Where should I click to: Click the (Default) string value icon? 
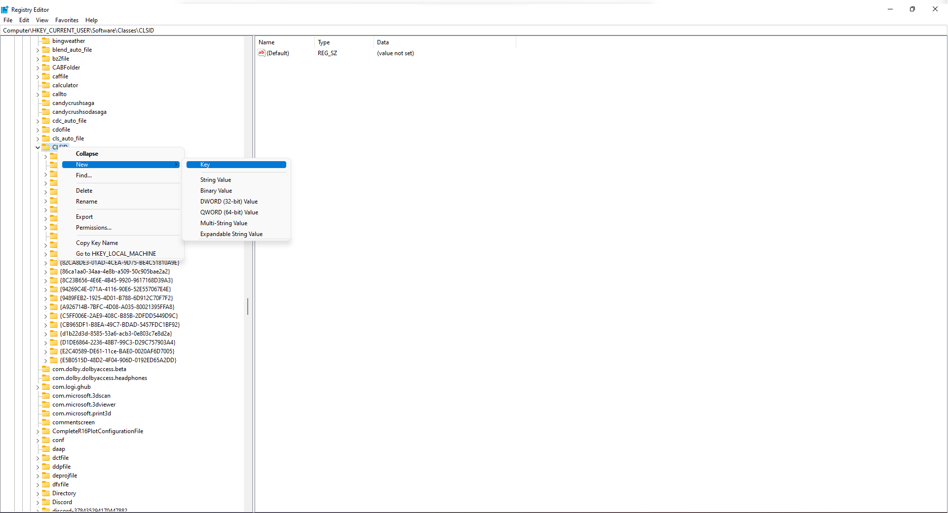click(262, 53)
